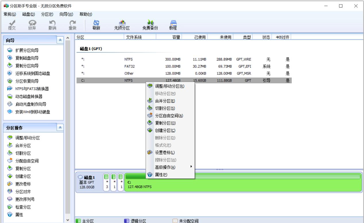
Task: Select the FAT32 EFI partition row
Action: pos(184,66)
